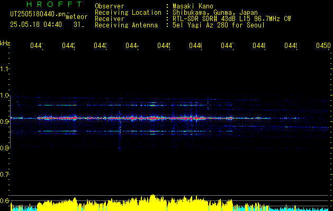Click the 0.8 frequency axis label
Screen dimensions: 333x211
click(4, 148)
